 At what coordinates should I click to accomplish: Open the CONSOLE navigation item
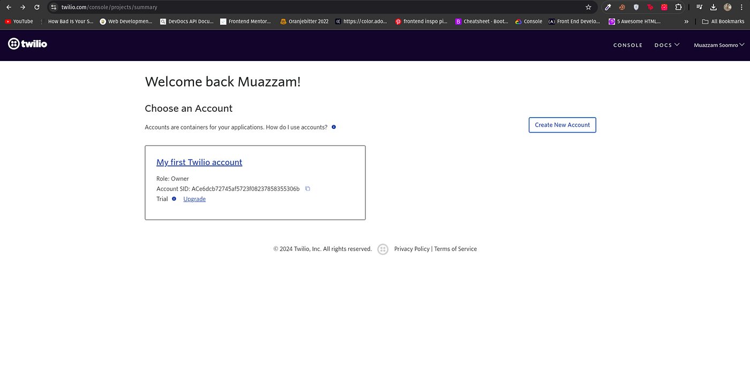pyautogui.click(x=628, y=45)
